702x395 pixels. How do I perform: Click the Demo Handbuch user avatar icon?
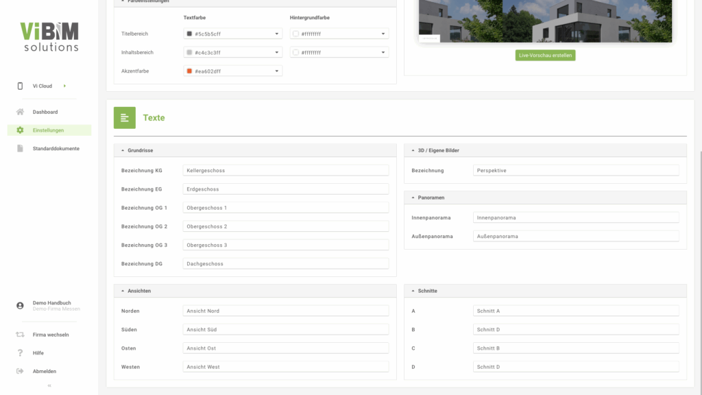point(20,305)
